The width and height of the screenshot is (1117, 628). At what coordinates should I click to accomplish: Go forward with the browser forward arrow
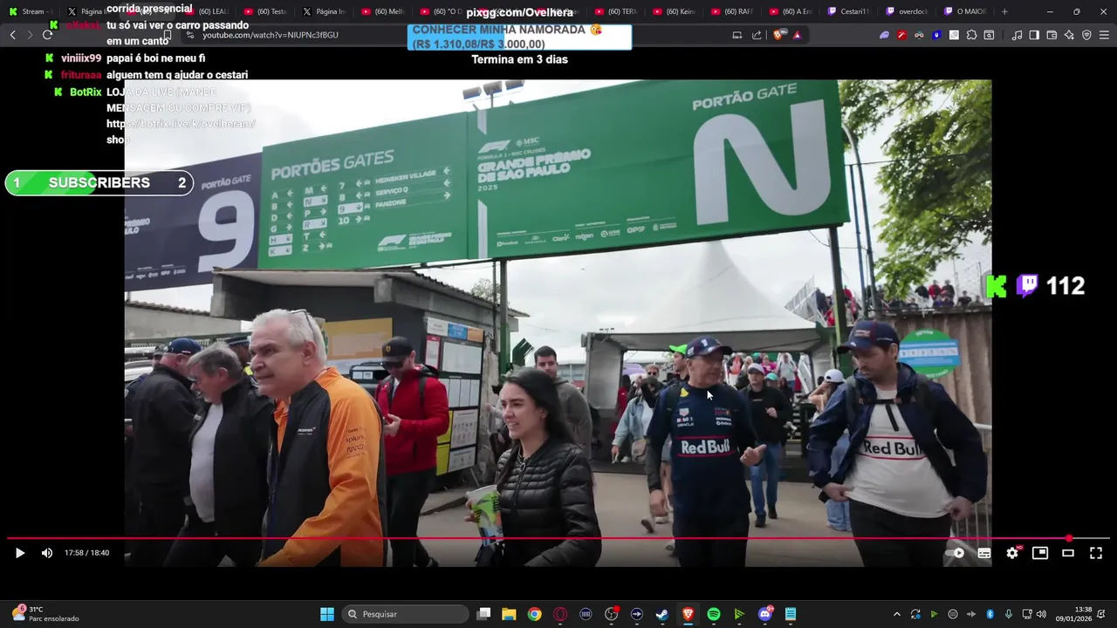(x=30, y=35)
